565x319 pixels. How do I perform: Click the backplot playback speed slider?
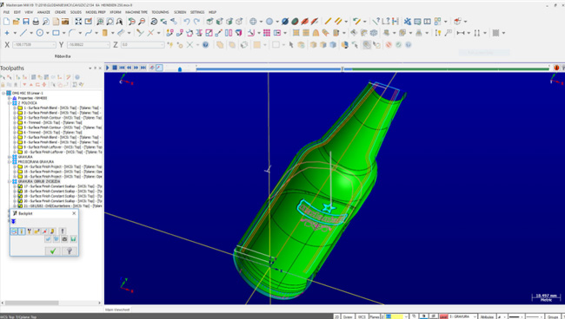click(x=180, y=68)
